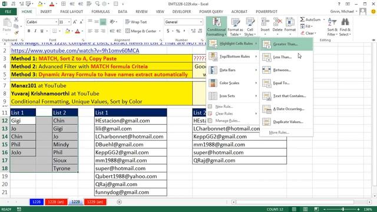The image size is (377, 212).
Task: Select cell containing lili@gmail.com
Action: click(x=131, y=128)
